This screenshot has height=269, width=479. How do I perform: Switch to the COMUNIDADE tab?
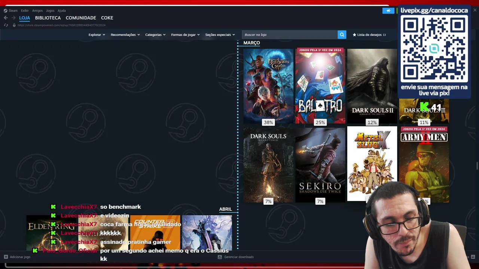[81, 18]
